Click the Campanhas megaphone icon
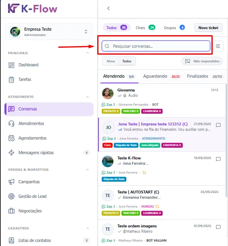 11,182
